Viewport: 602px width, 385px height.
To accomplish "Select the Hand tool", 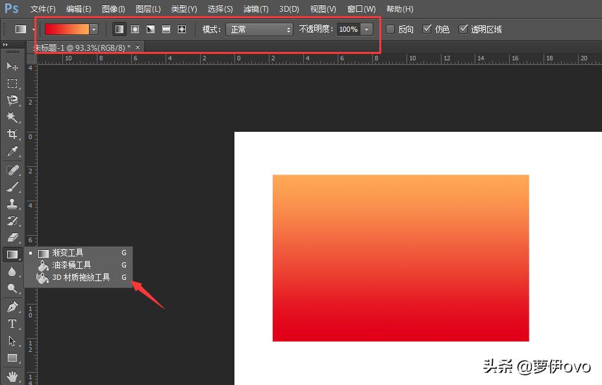I will (12, 376).
